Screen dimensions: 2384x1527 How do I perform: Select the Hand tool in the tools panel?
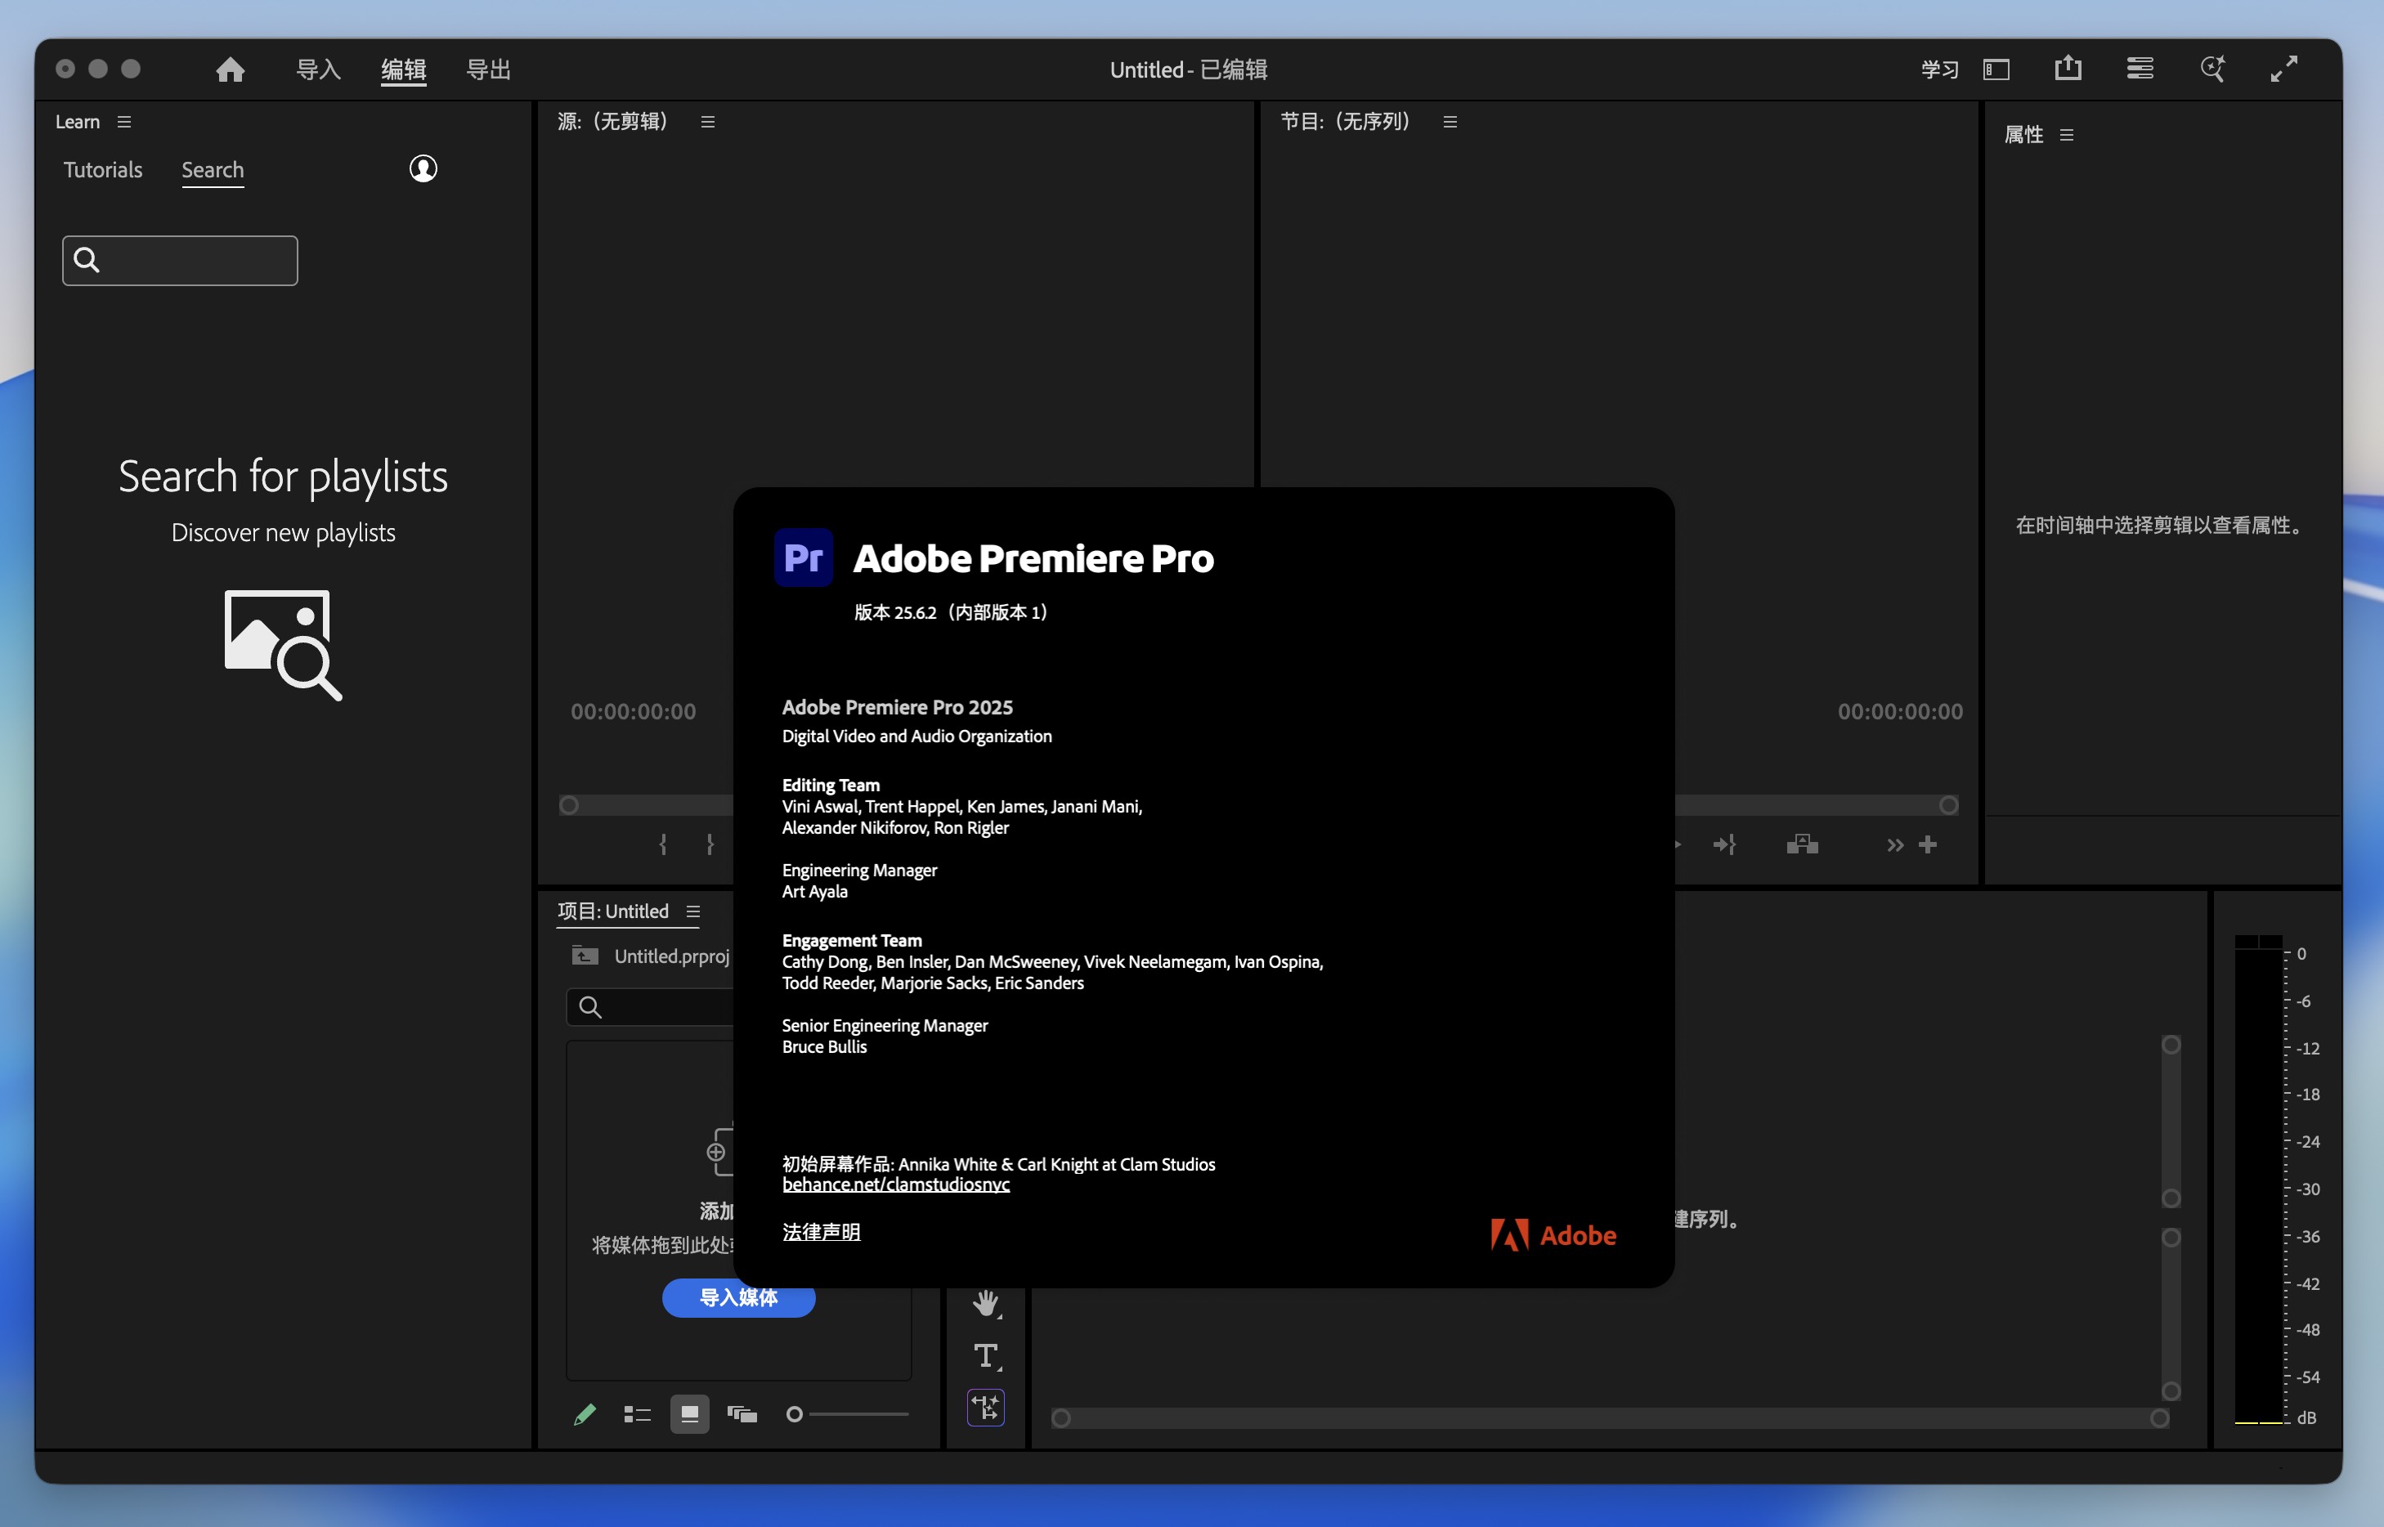coord(986,1304)
